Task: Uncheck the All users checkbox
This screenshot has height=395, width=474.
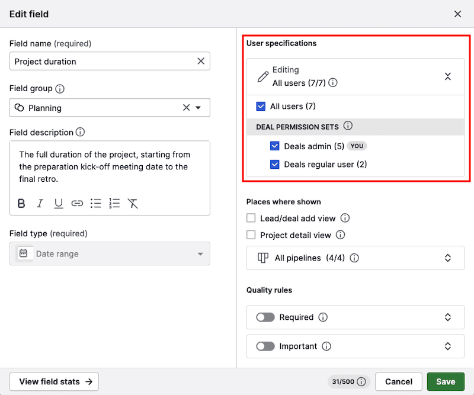Action: pos(261,107)
